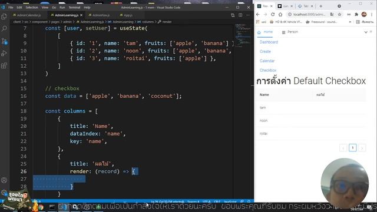Click the Dashboard link

(269, 42)
